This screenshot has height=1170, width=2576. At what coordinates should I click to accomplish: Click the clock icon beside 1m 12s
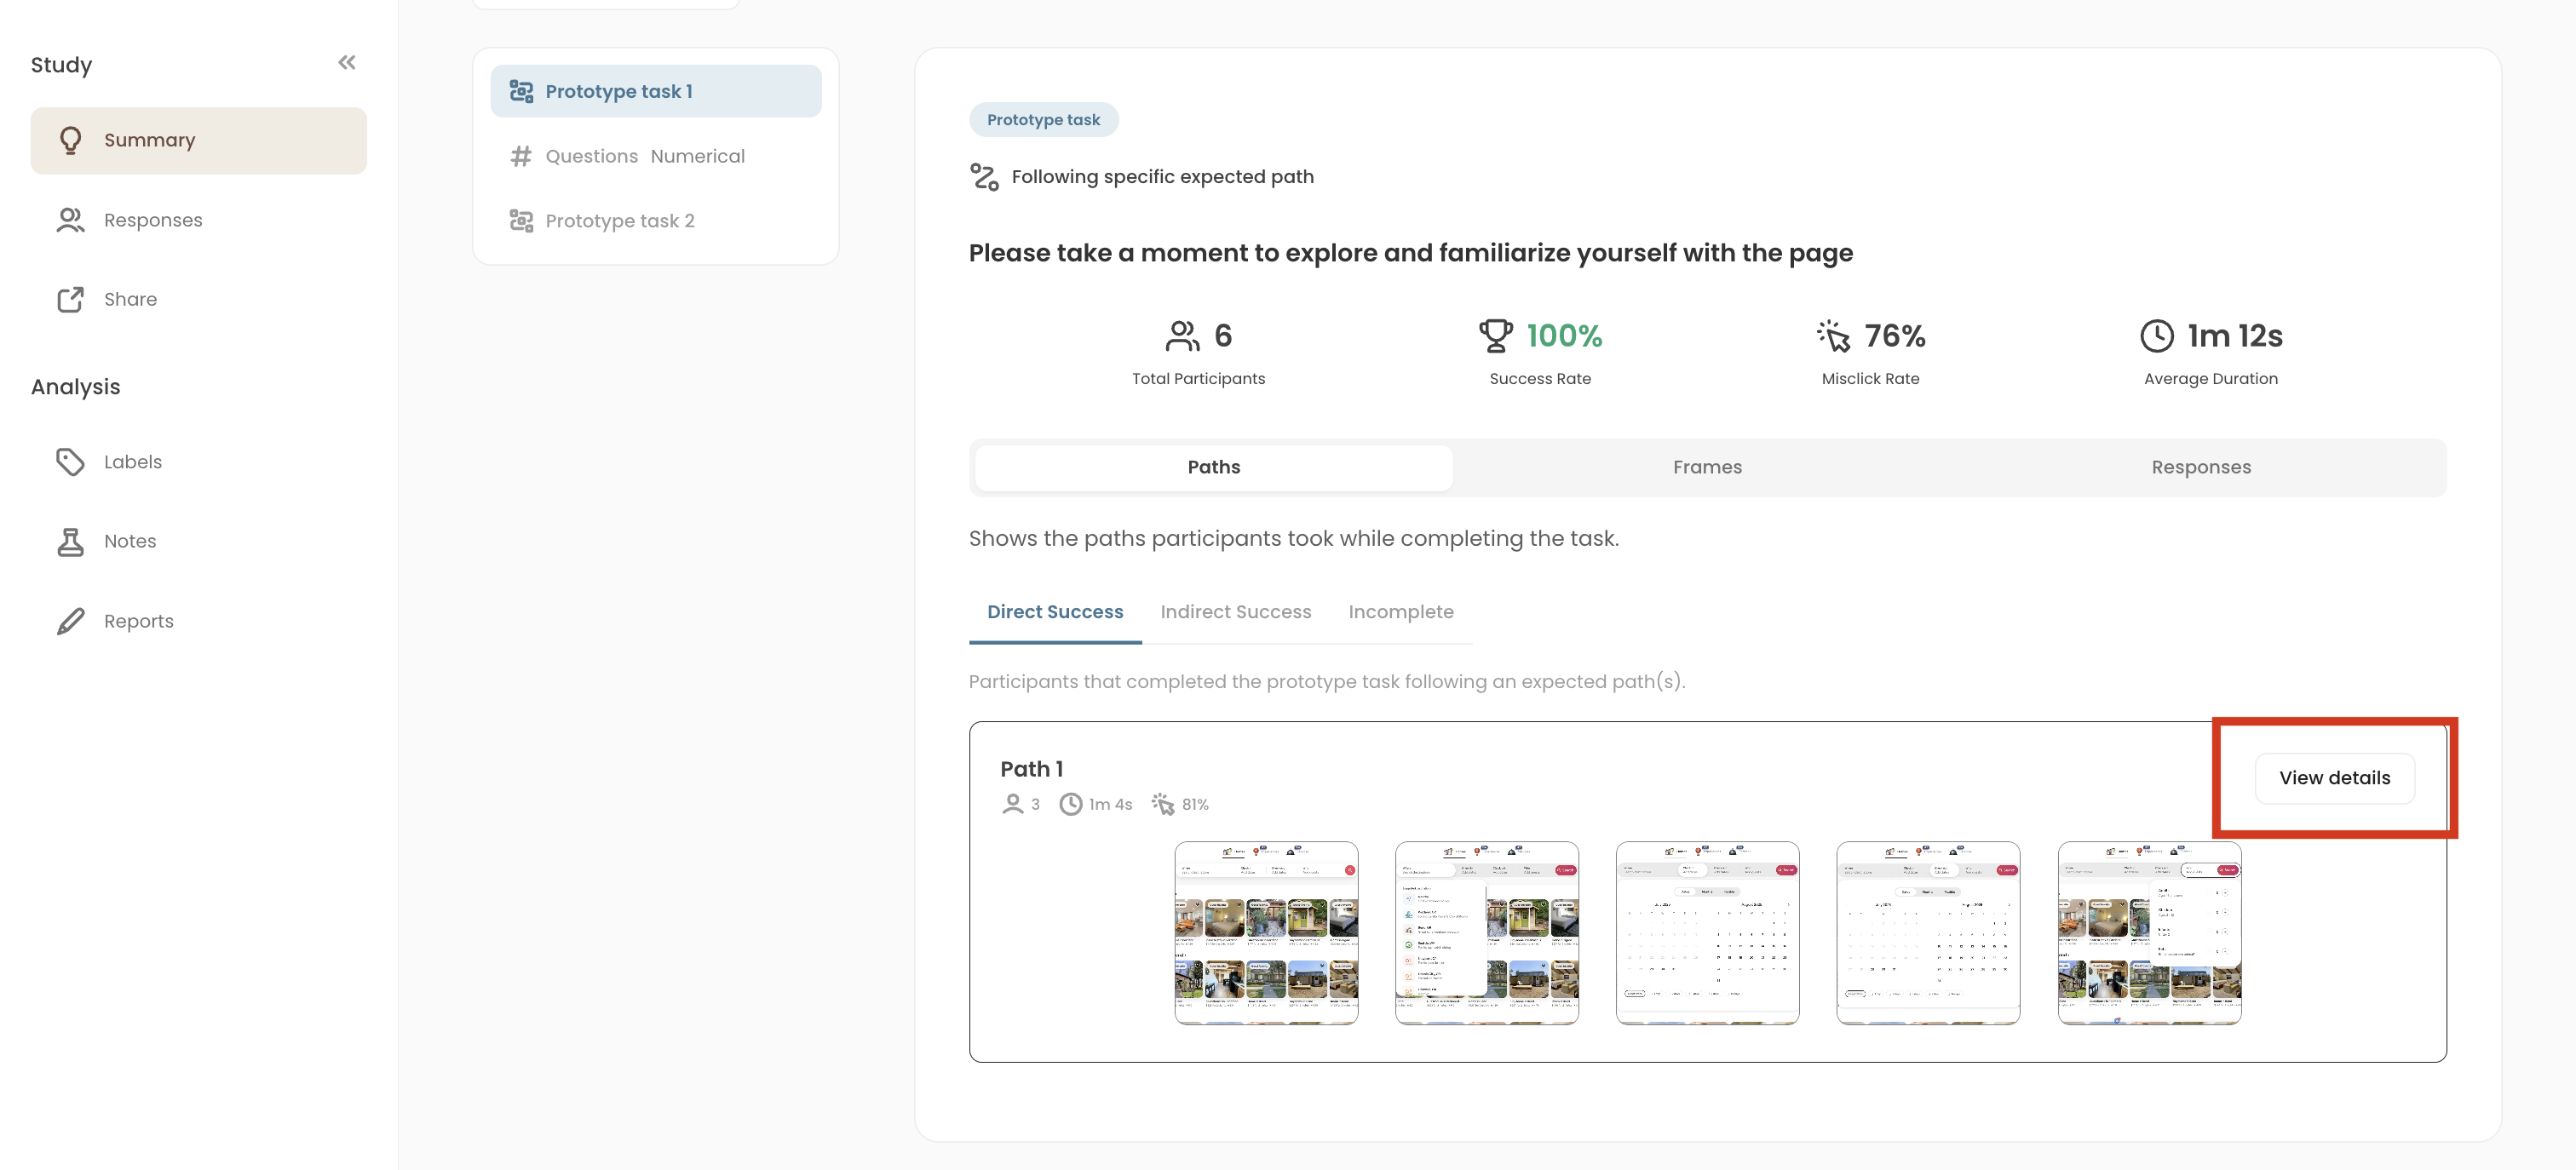[x=2157, y=336]
